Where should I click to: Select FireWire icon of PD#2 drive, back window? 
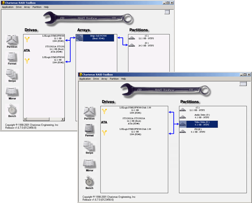[x=27, y=61]
